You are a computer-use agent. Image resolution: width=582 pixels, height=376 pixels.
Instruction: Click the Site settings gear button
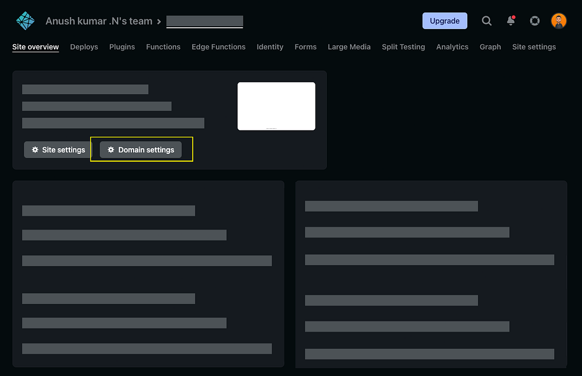click(x=58, y=150)
